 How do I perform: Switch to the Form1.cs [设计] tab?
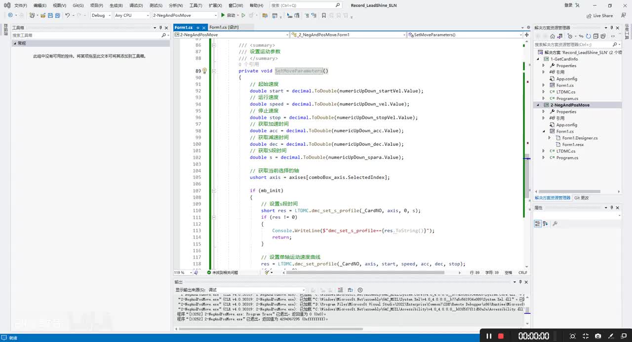pos(224,28)
